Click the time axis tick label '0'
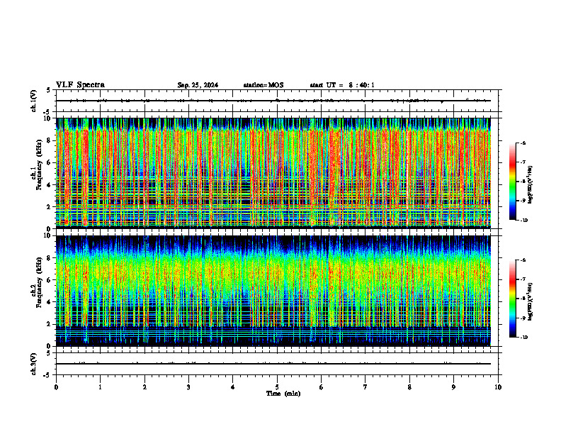The height and width of the screenshot is (434, 561). (x=56, y=387)
